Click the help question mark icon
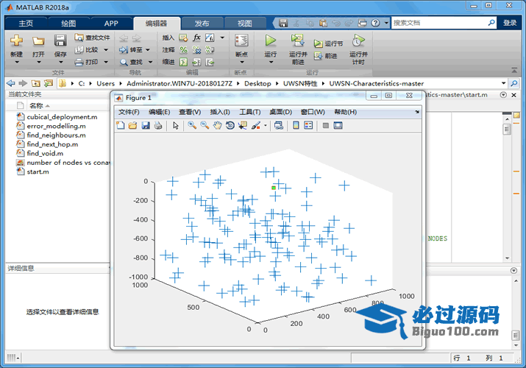This screenshot has height=368, width=526. click(375, 23)
